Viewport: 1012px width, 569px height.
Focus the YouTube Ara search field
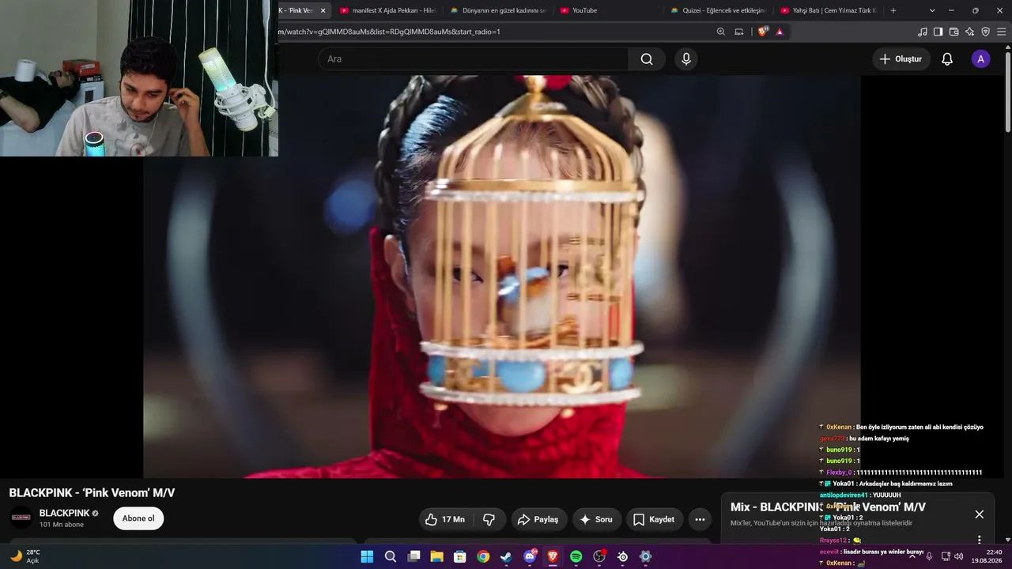(473, 59)
